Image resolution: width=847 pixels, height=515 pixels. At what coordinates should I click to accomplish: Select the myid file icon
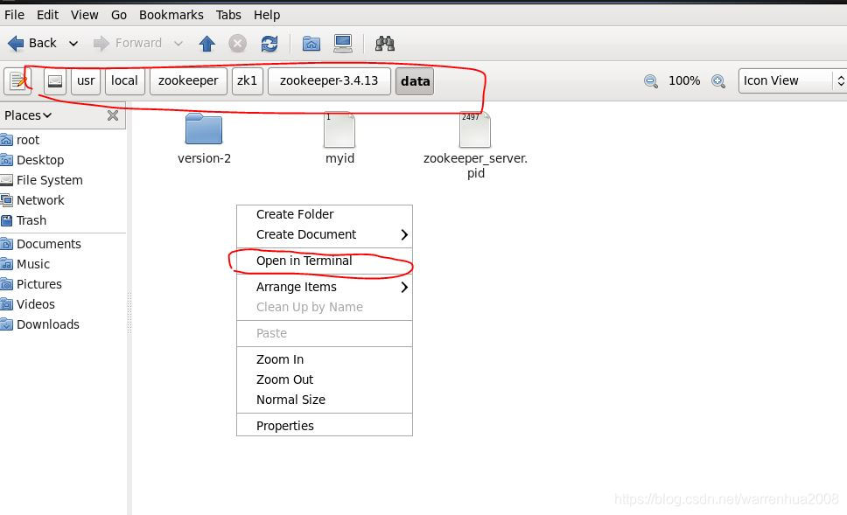[339, 129]
